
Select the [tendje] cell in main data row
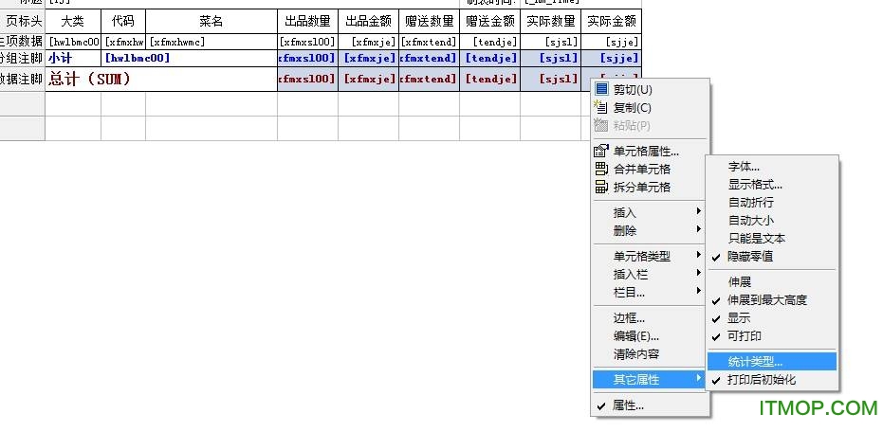(x=490, y=42)
